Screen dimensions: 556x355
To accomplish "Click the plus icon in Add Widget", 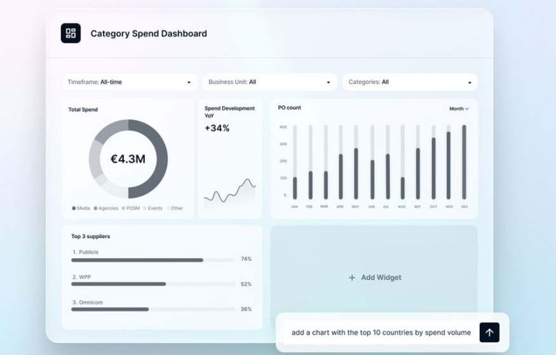I will point(352,278).
